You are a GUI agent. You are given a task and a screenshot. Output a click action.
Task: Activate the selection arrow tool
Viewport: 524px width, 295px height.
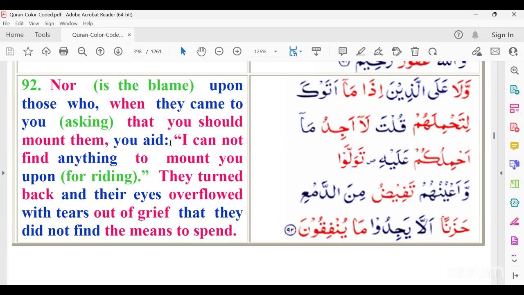click(x=183, y=52)
